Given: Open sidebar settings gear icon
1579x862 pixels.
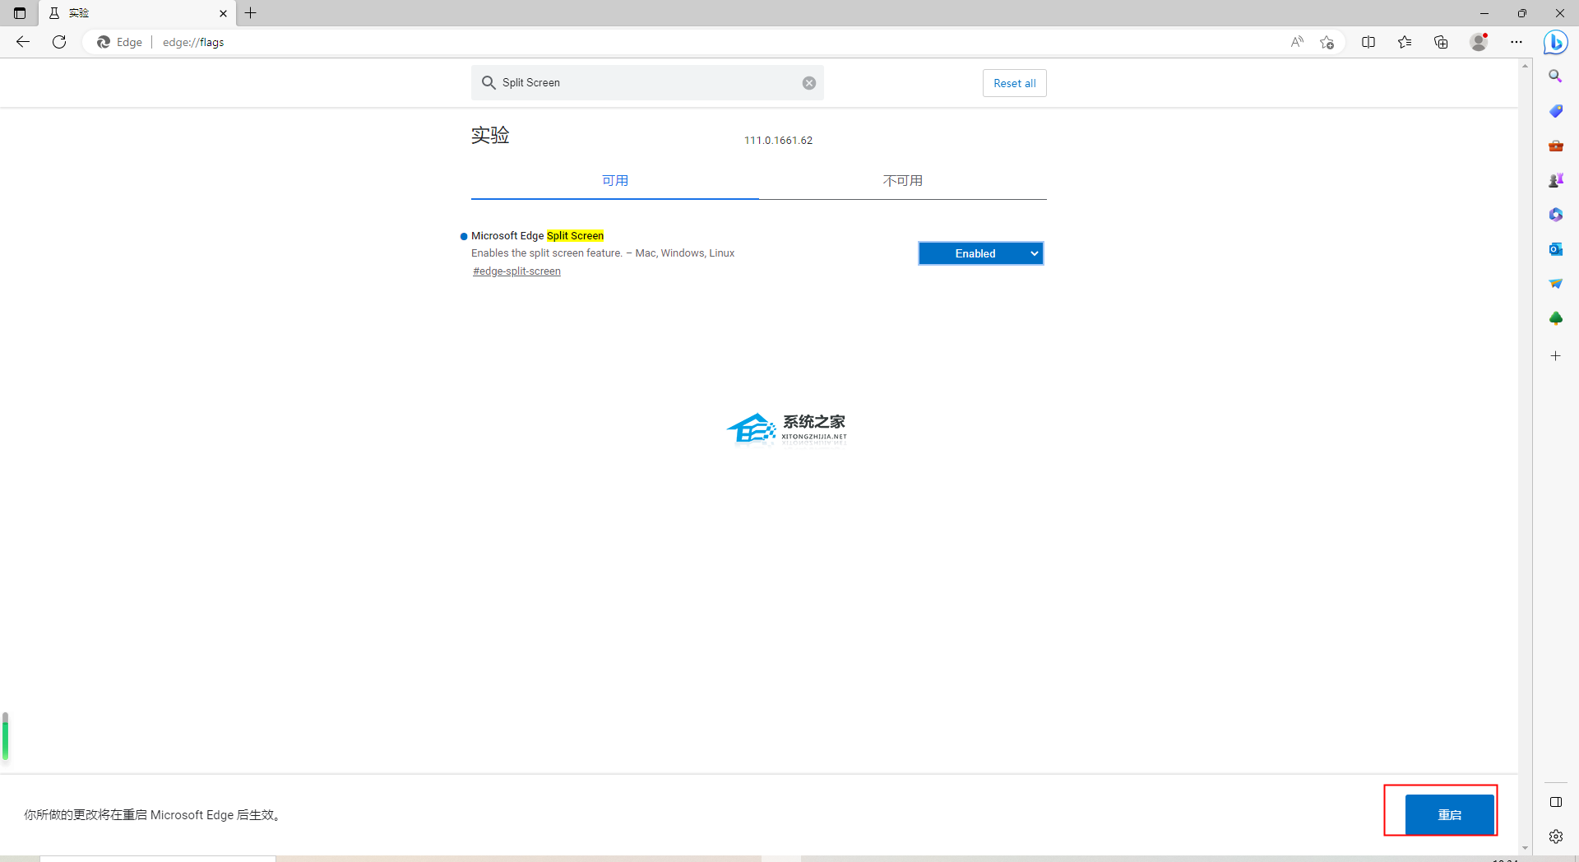Looking at the screenshot, I should coord(1555,837).
